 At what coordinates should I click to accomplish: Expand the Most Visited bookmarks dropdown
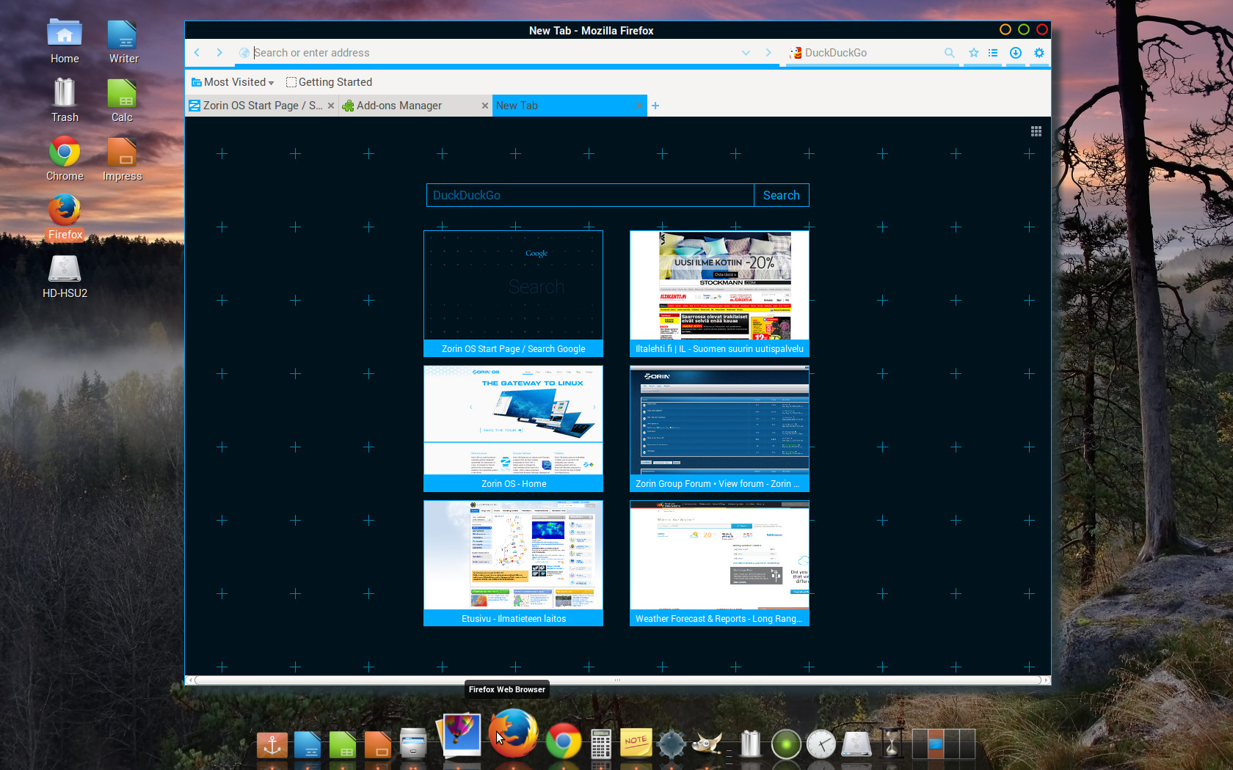coord(233,82)
